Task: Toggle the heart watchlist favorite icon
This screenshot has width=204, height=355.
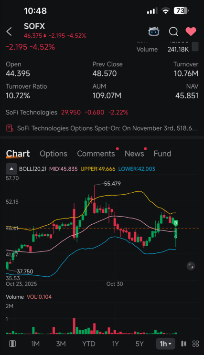Action: [191, 31]
